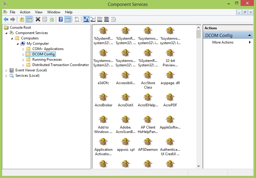Expand the COM+ Applications tree node
Image resolution: width=256 pixels, height=178 pixels.
[23, 49]
